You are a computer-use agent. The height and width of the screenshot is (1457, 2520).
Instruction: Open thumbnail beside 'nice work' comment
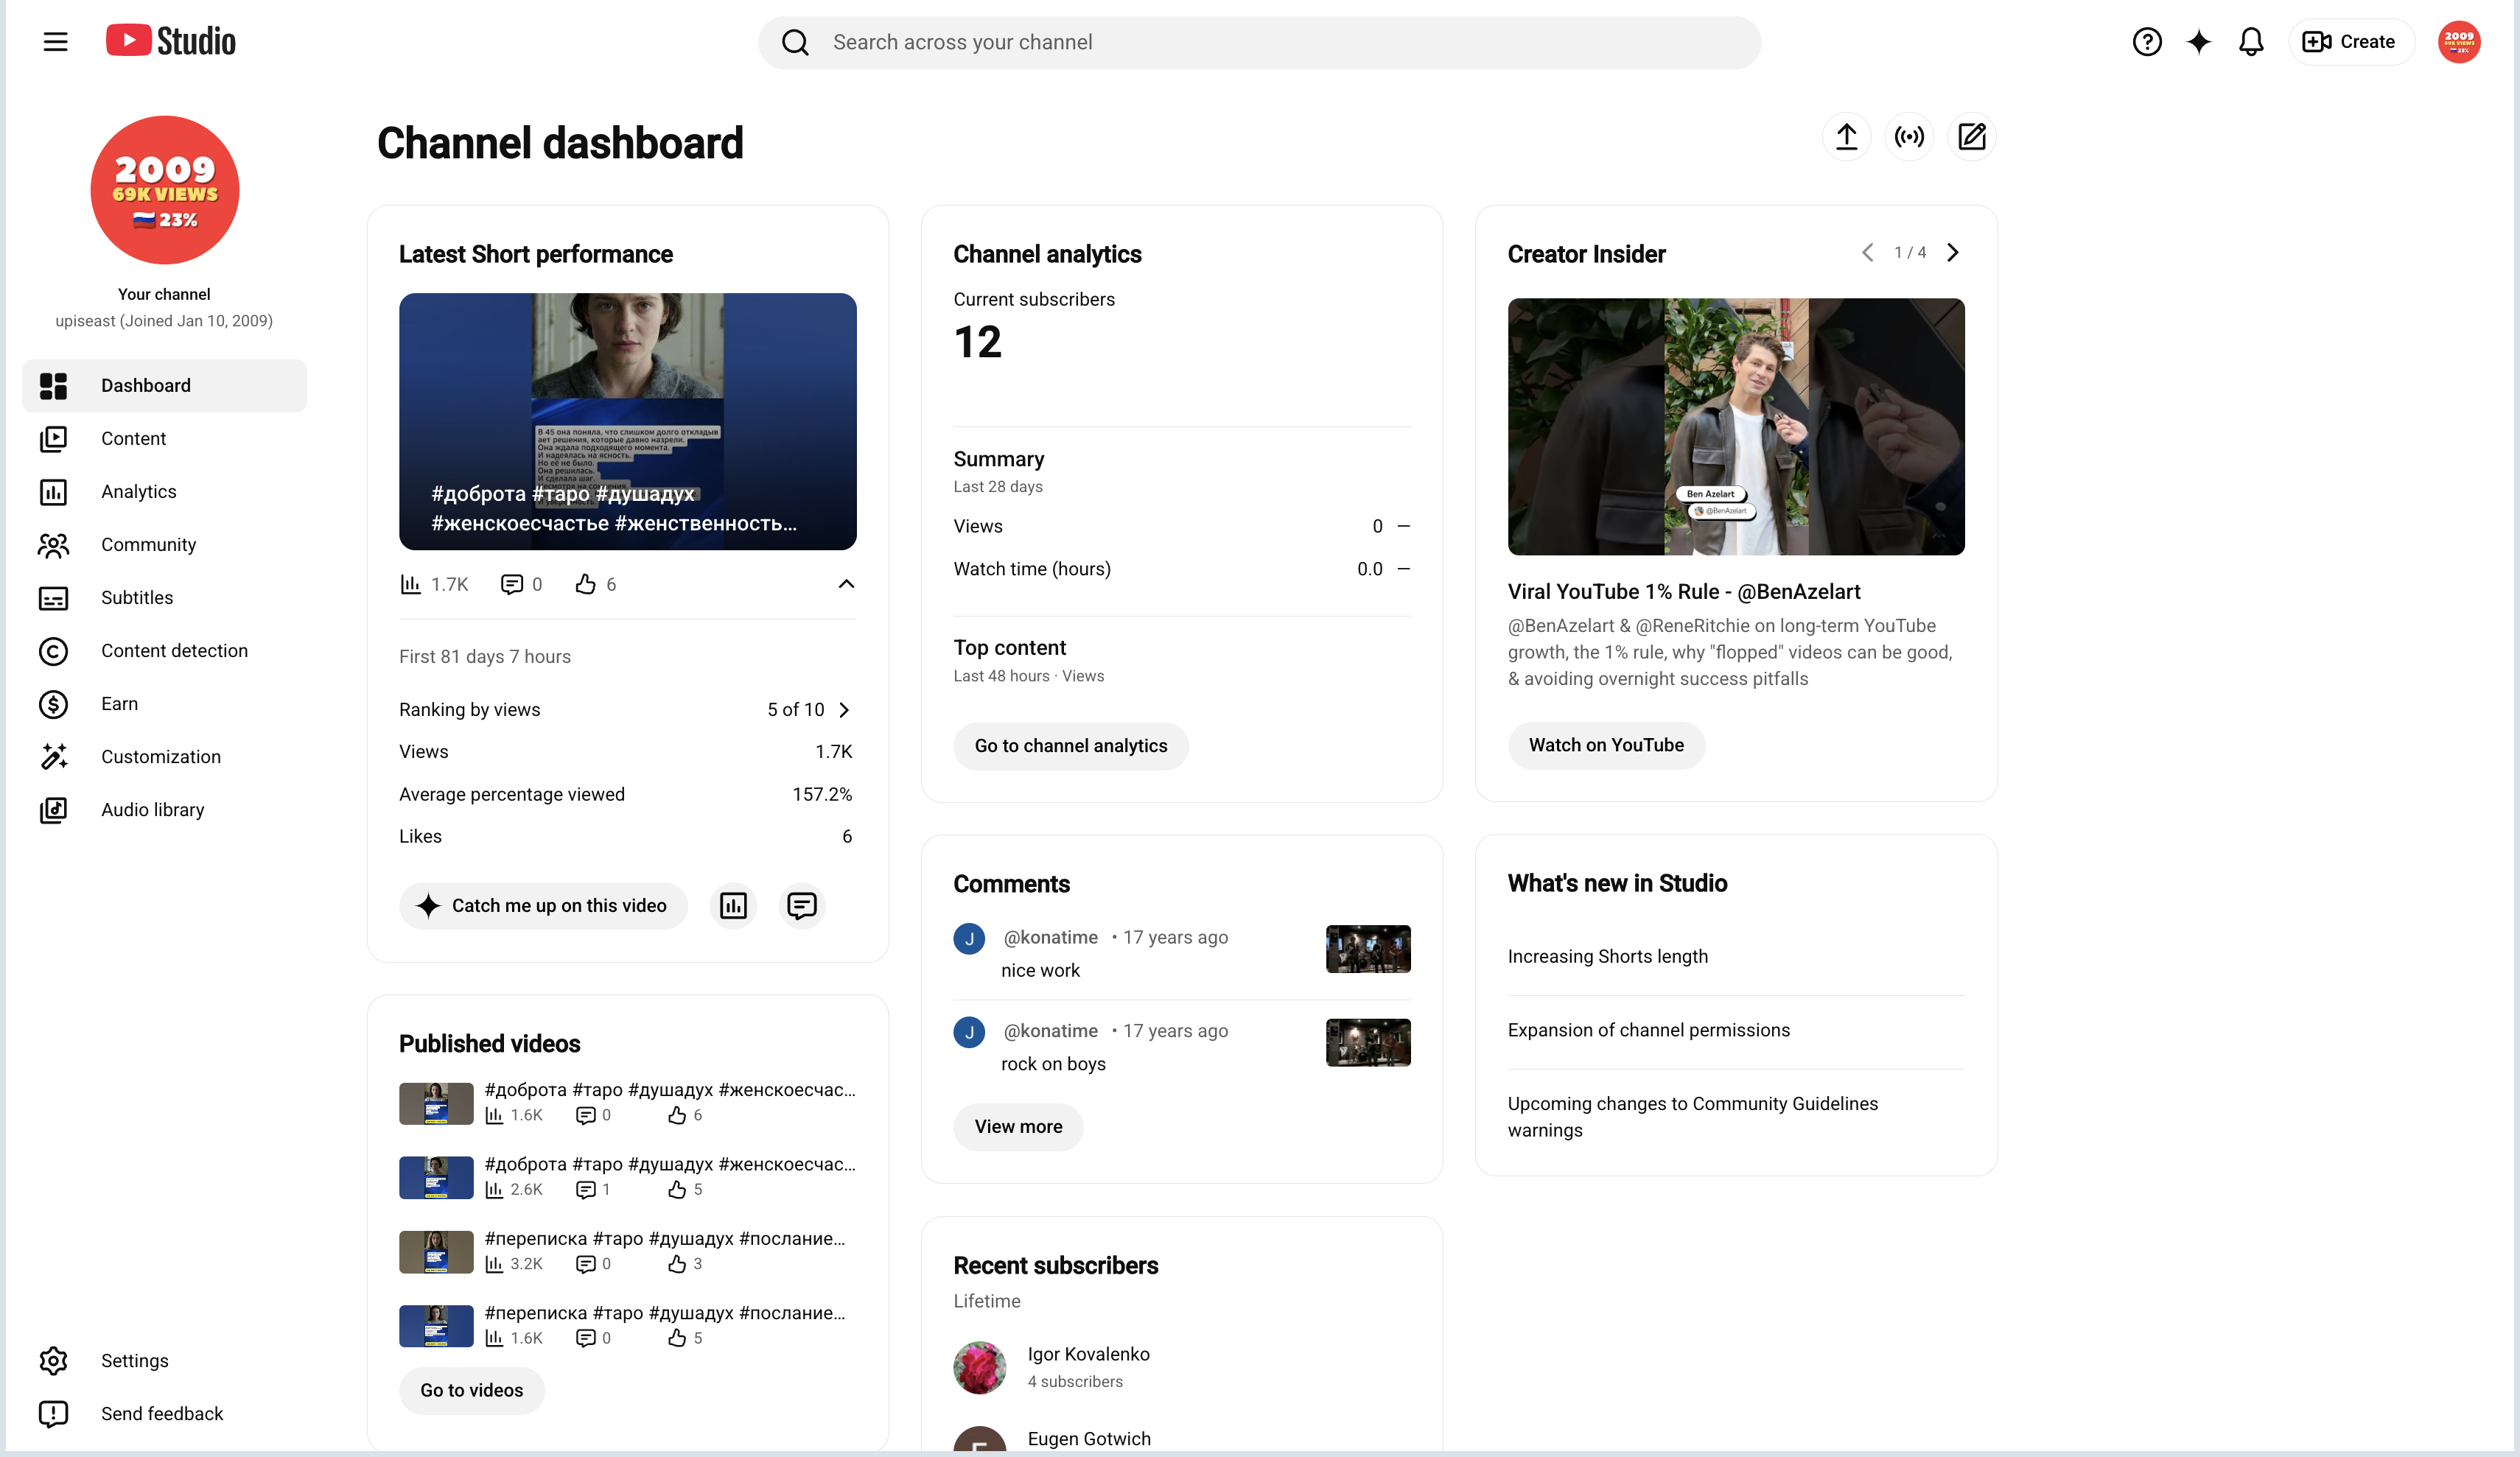click(x=1368, y=949)
